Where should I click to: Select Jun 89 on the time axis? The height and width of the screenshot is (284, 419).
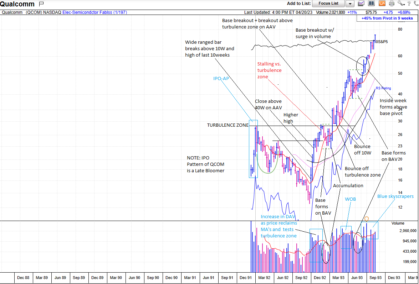(x=60, y=278)
